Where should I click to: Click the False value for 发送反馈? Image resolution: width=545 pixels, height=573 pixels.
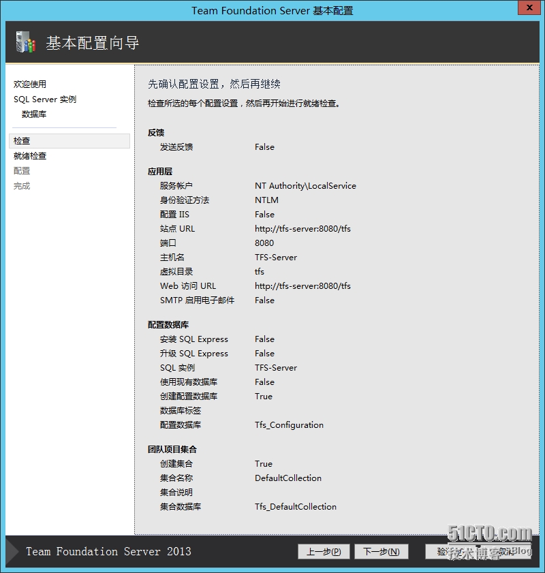(264, 147)
